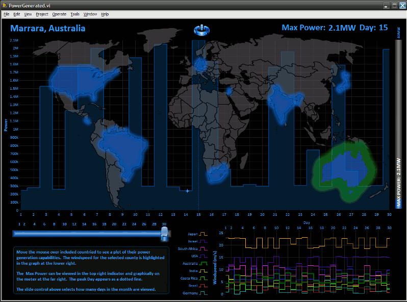This screenshot has width=407, height=302.
Task: Click the 'Japan' legend label
Action: point(193,234)
